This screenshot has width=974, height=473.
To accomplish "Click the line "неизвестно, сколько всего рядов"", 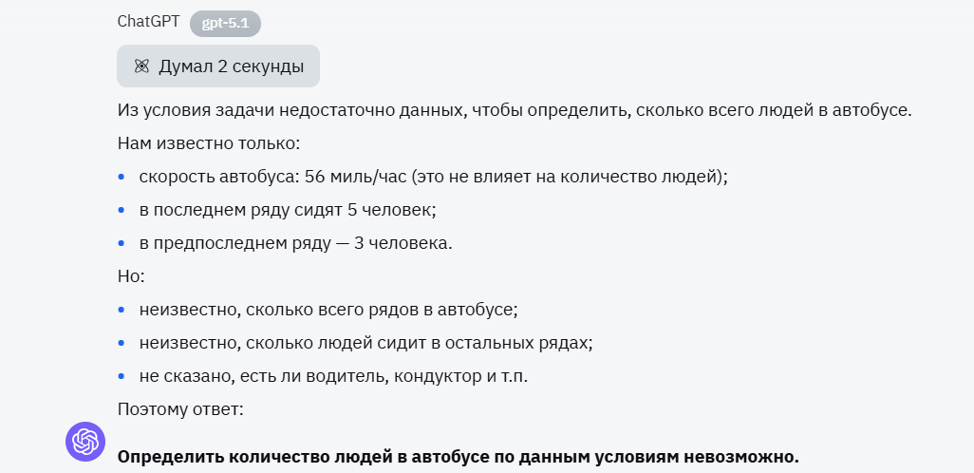I will tap(328, 310).
